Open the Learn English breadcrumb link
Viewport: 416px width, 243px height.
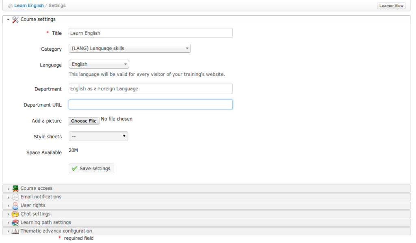pos(29,6)
